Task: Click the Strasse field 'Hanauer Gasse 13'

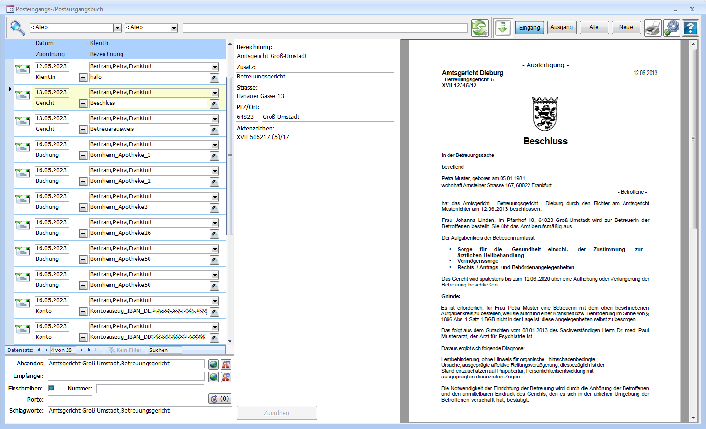Action: (x=315, y=96)
